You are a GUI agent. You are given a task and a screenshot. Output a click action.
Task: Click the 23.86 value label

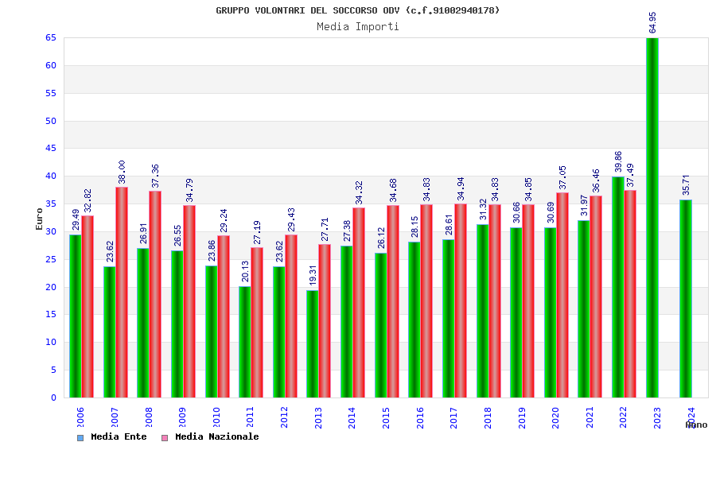click(212, 250)
